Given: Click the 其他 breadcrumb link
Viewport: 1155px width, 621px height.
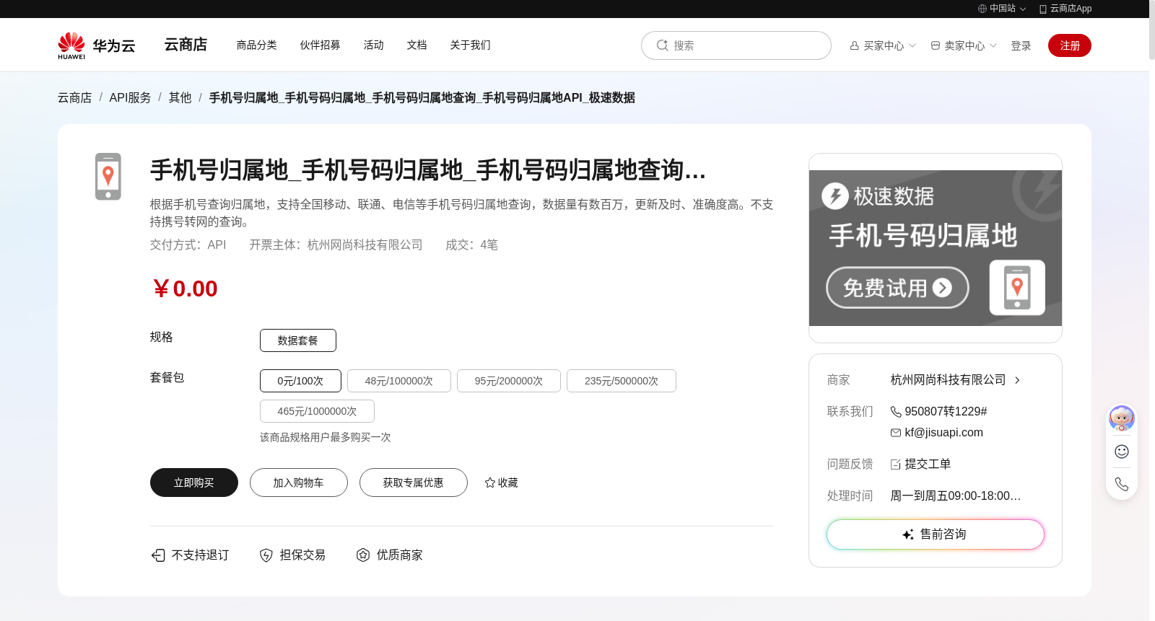Looking at the screenshot, I should point(180,97).
